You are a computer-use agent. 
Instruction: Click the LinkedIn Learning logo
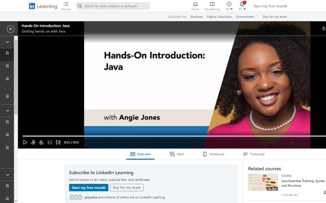tap(43, 6)
